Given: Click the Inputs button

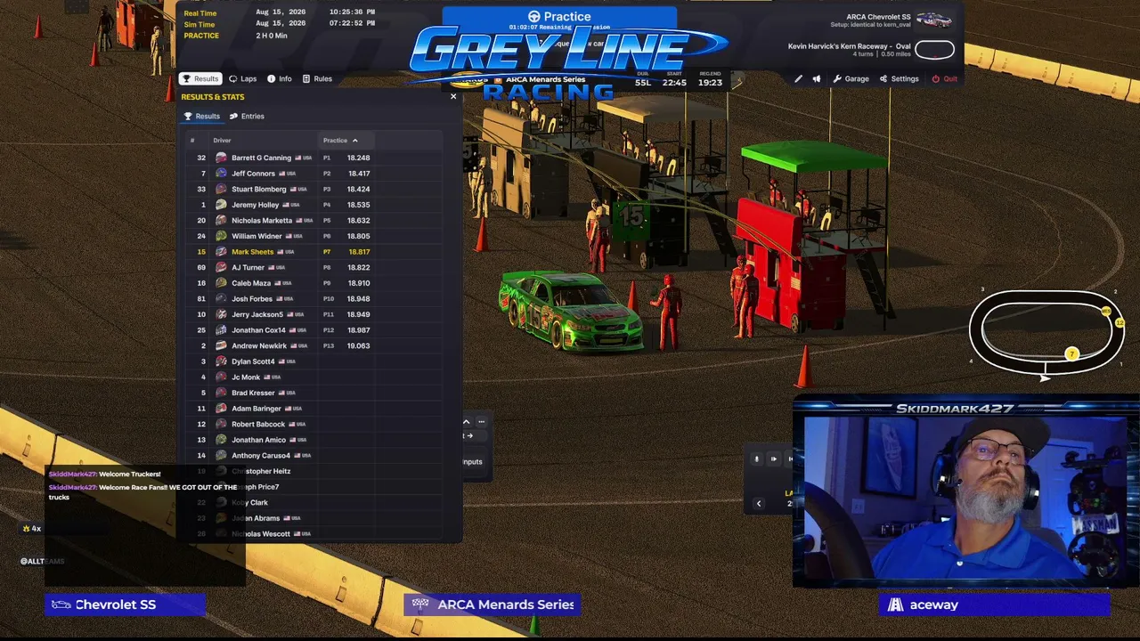Looking at the screenshot, I should [472, 461].
